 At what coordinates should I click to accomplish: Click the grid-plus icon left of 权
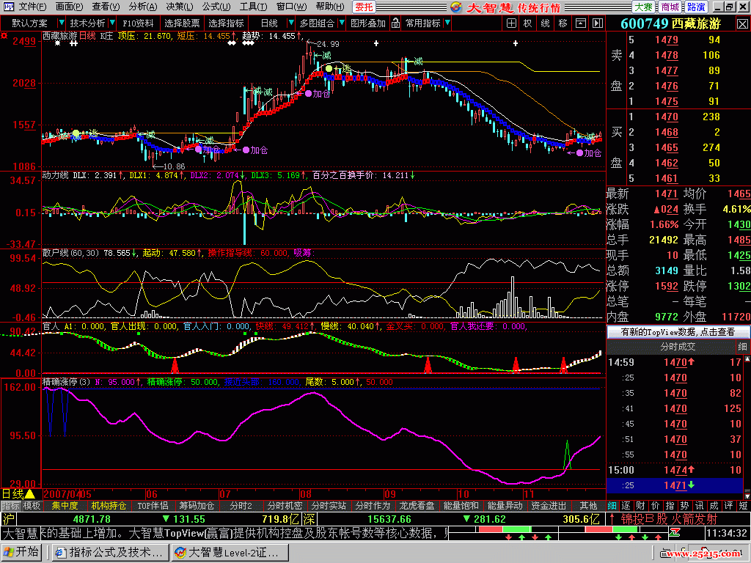point(510,23)
